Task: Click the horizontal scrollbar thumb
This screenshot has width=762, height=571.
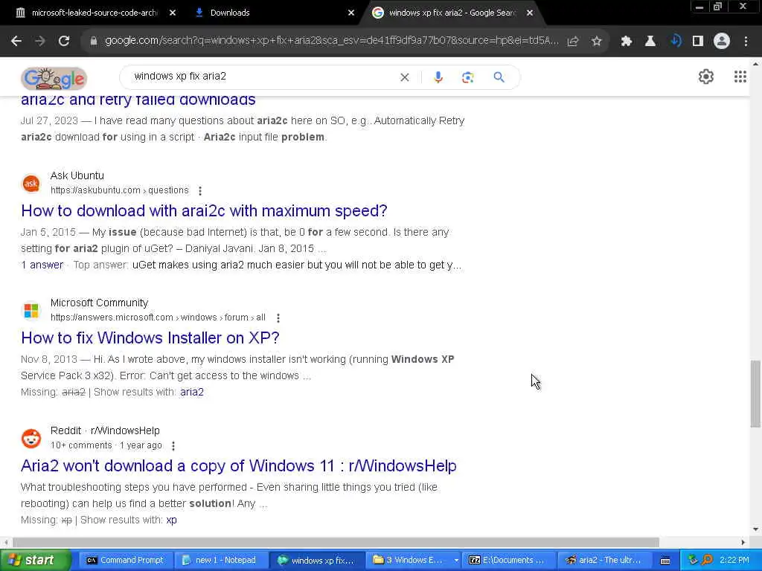Action: [x=336, y=542]
